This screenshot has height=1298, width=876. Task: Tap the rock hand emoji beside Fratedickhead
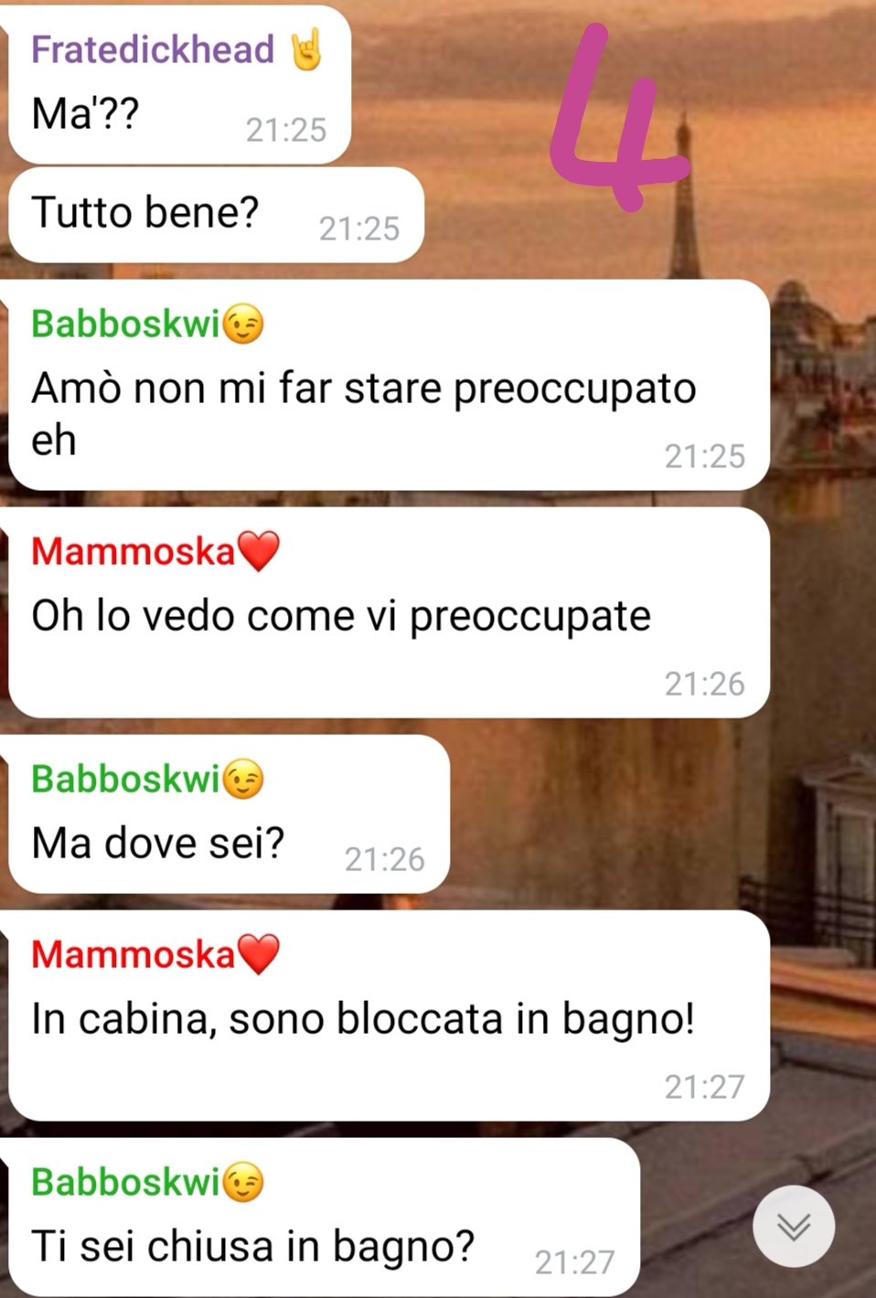(306, 49)
